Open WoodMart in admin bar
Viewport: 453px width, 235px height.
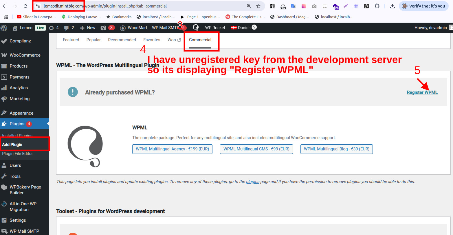pyautogui.click(x=134, y=28)
